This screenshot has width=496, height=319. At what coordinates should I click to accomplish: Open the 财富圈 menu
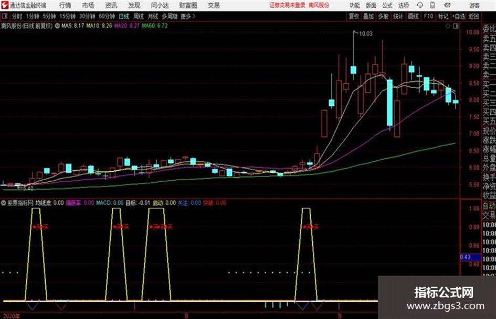click(188, 5)
